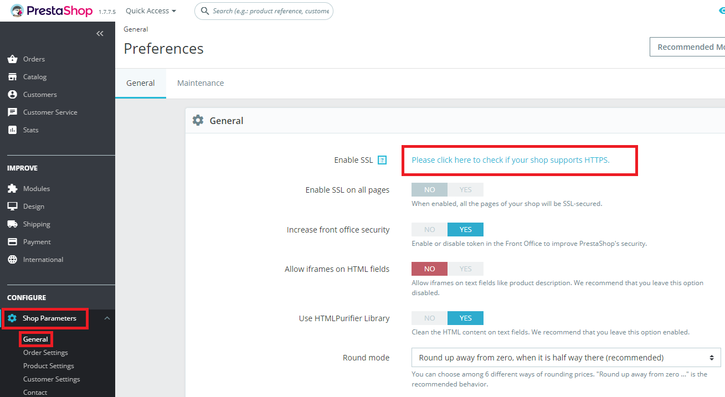Click the Stats bar chart icon
The height and width of the screenshot is (397, 725).
(x=12, y=130)
